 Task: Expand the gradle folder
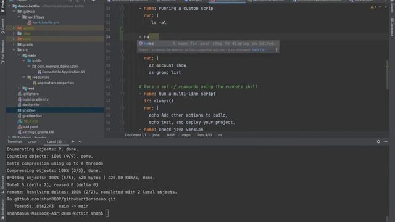[x=14, y=44]
